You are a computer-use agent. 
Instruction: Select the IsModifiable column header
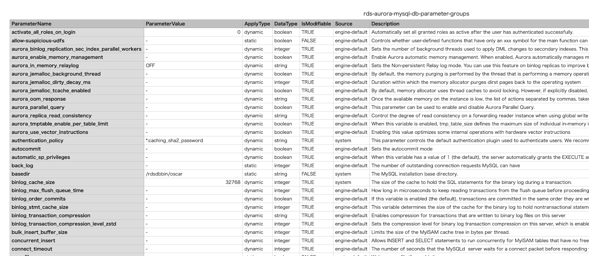pos(316,24)
